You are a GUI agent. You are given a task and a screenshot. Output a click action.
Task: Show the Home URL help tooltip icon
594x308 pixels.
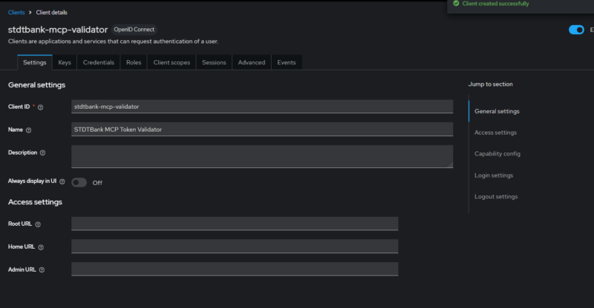41,247
